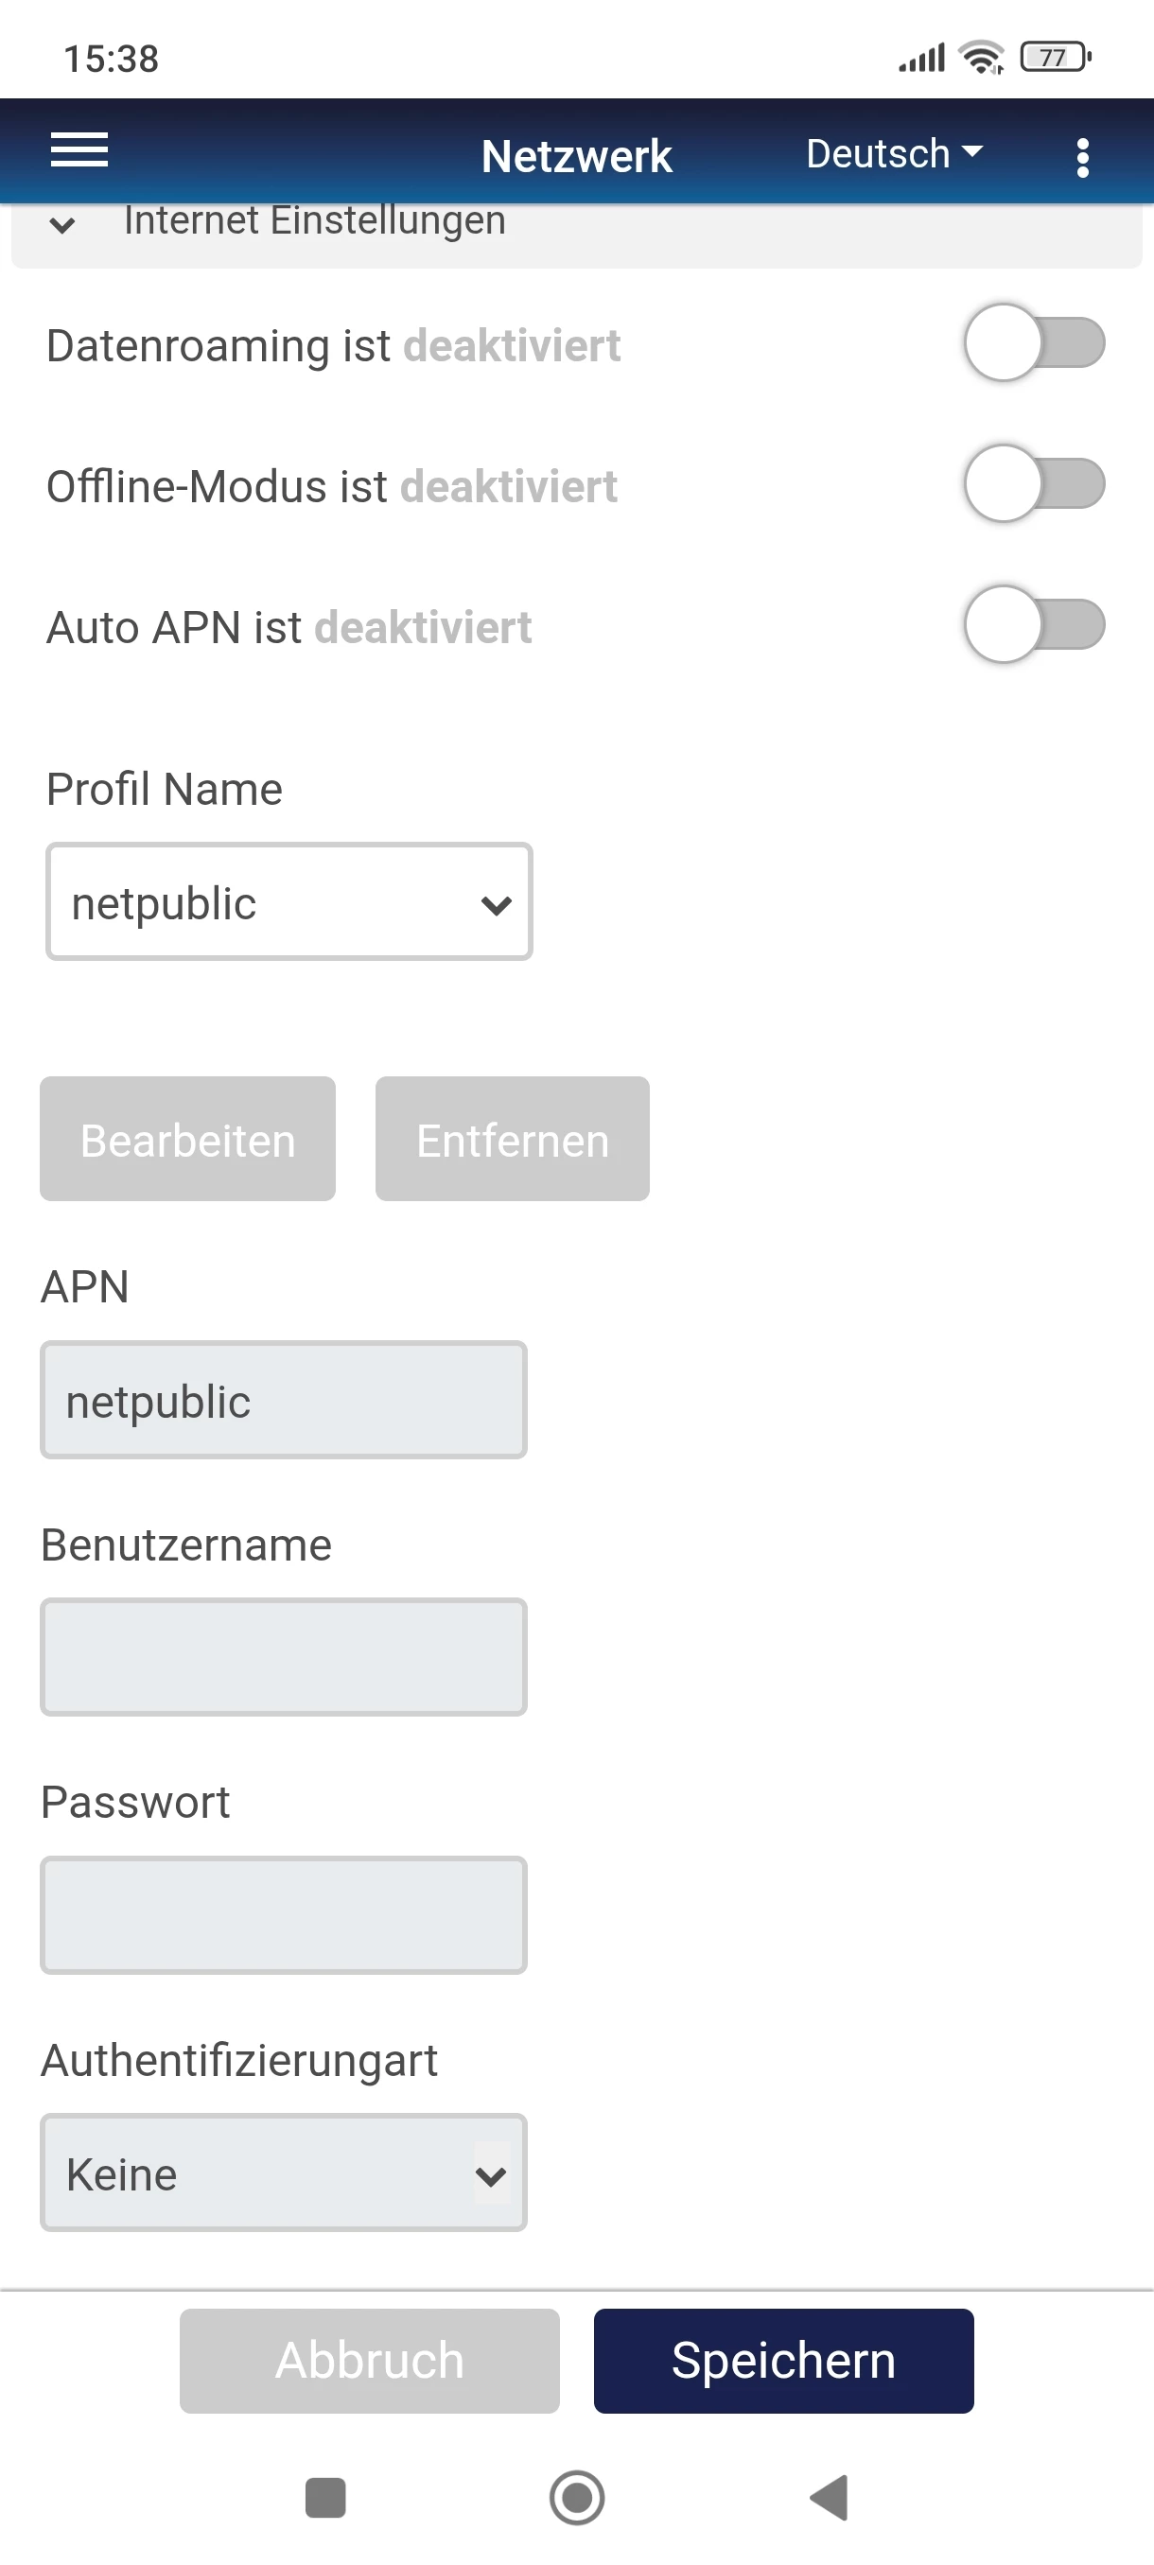Enable the Auto APN toggle
Viewport: 1154px width, 2565px height.
click(1034, 624)
